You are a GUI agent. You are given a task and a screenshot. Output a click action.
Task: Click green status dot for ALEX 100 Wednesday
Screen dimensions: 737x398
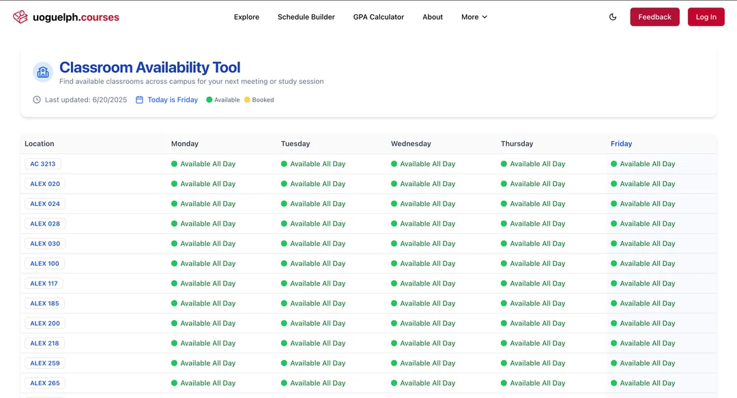(x=394, y=263)
